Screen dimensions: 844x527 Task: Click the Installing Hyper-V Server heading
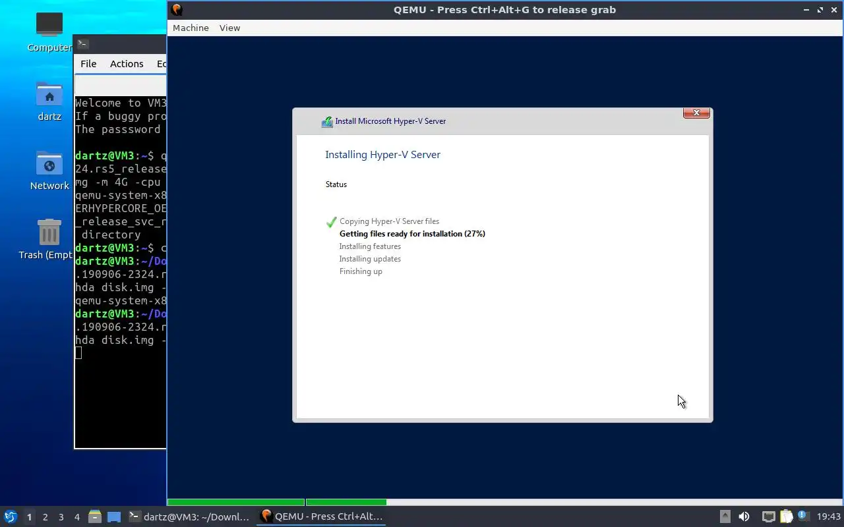pos(382,155)
